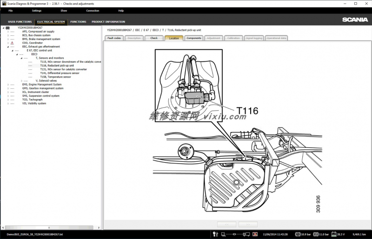
Task: Click the greyed Description tab
Action: [134, 38]
